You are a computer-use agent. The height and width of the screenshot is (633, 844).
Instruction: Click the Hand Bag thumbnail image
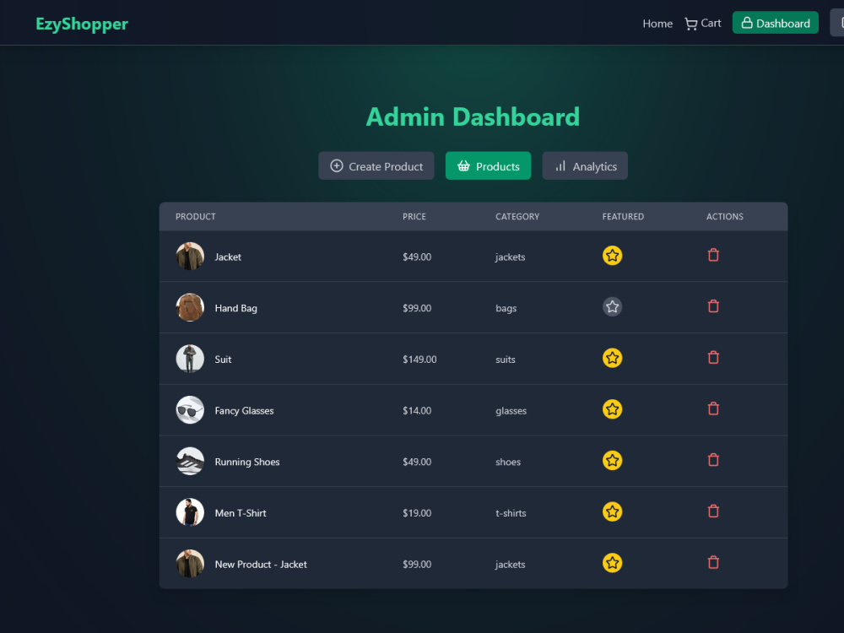190,307
